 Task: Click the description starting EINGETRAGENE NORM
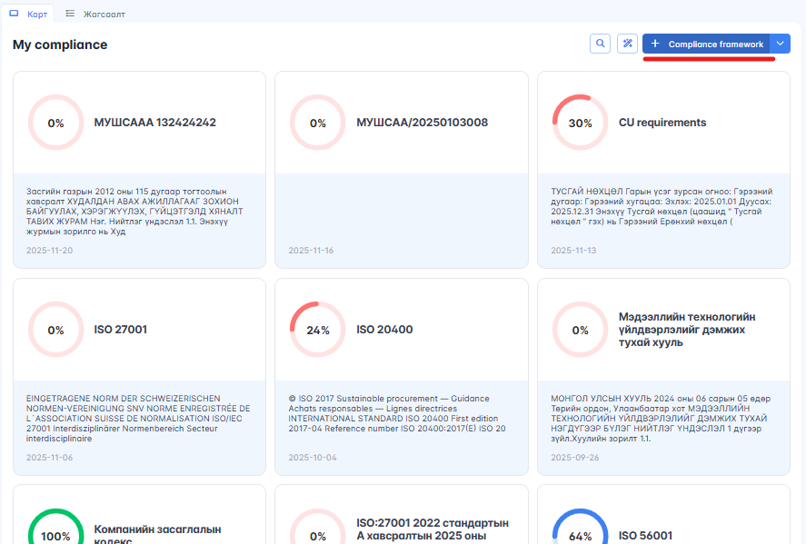click(138, 418)
